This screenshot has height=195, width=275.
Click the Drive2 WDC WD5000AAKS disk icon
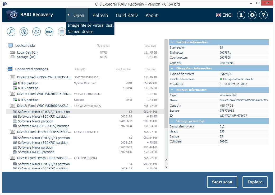tap(12, 106)
